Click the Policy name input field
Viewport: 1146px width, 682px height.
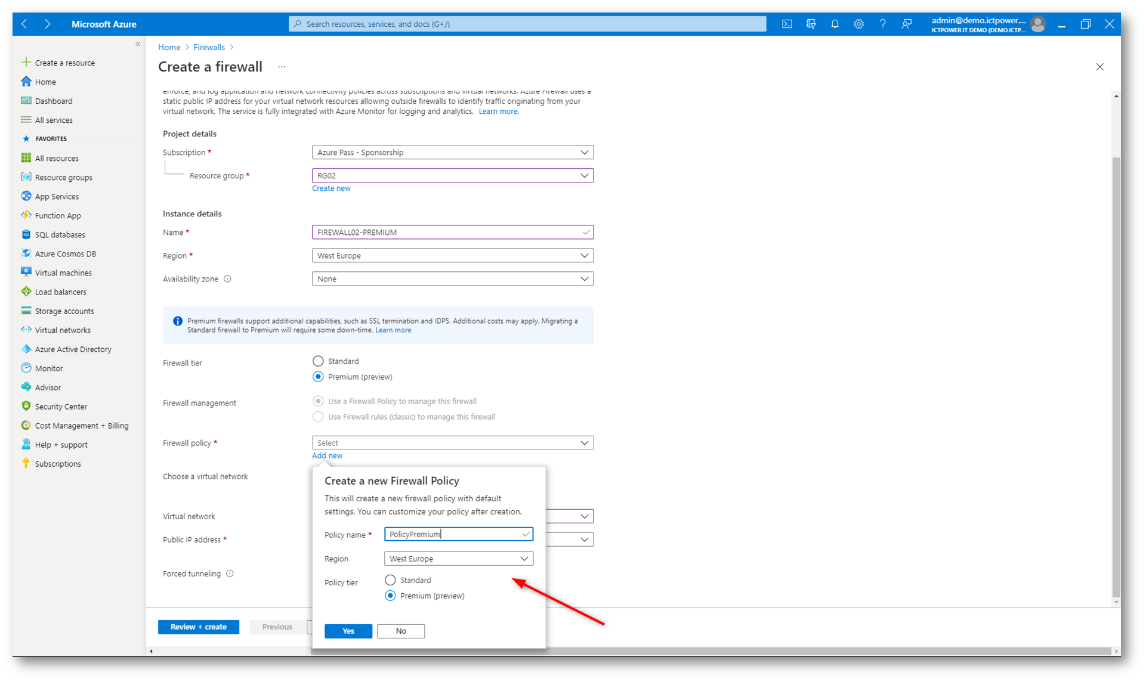(x=459, y=534)
